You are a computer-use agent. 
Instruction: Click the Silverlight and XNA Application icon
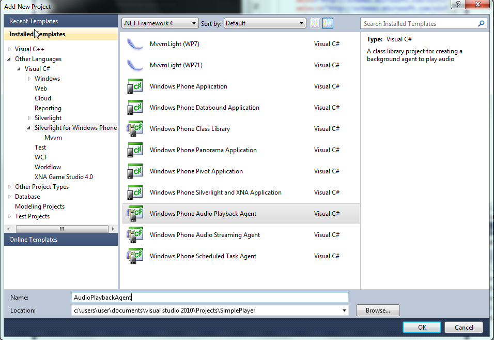(135, 193)
